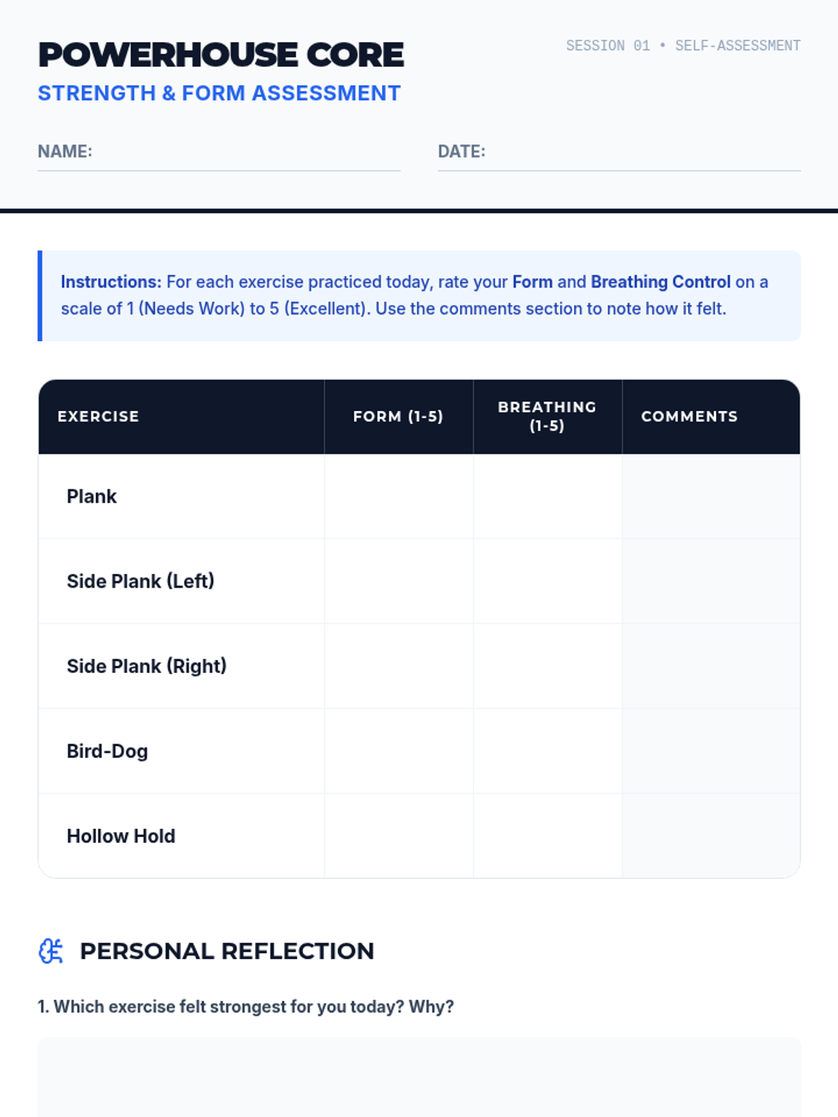
Task: Click the Form (1-5) column header
Action: tap(398, 417)
